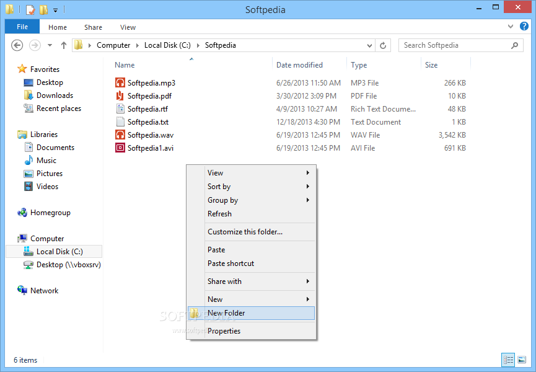Viewport: 536px width, 372px height.
Task: Click Computer in the address bar
Action: tap(113, 45)
